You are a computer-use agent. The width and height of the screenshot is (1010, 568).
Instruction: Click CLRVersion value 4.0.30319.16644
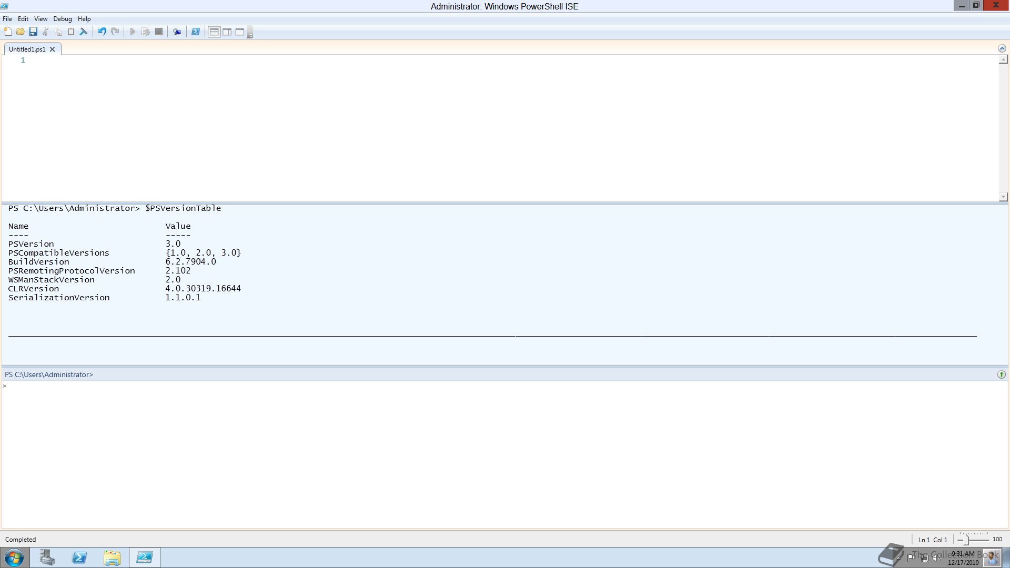point(203,289)
